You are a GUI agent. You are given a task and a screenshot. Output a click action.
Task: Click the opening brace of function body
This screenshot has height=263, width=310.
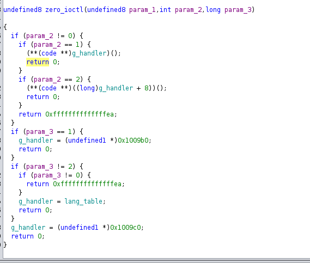(5, 27)
